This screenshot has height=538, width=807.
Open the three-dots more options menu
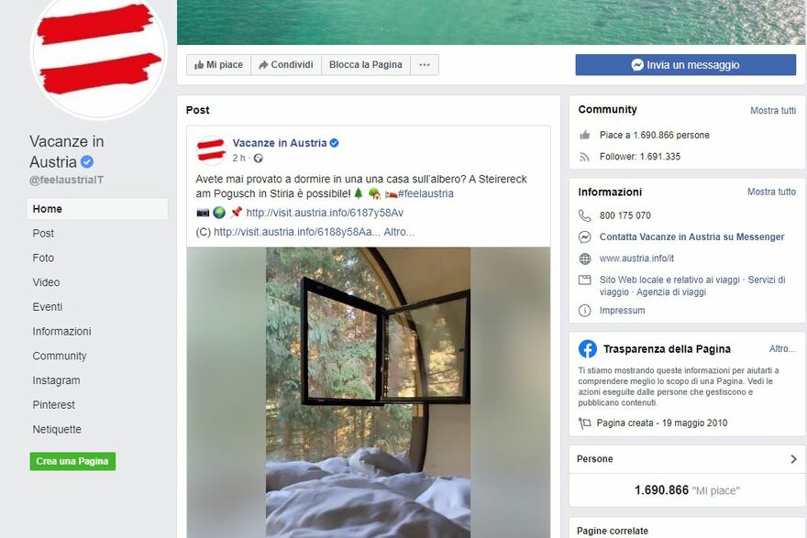pyautogui.click(x=425, y=65)
